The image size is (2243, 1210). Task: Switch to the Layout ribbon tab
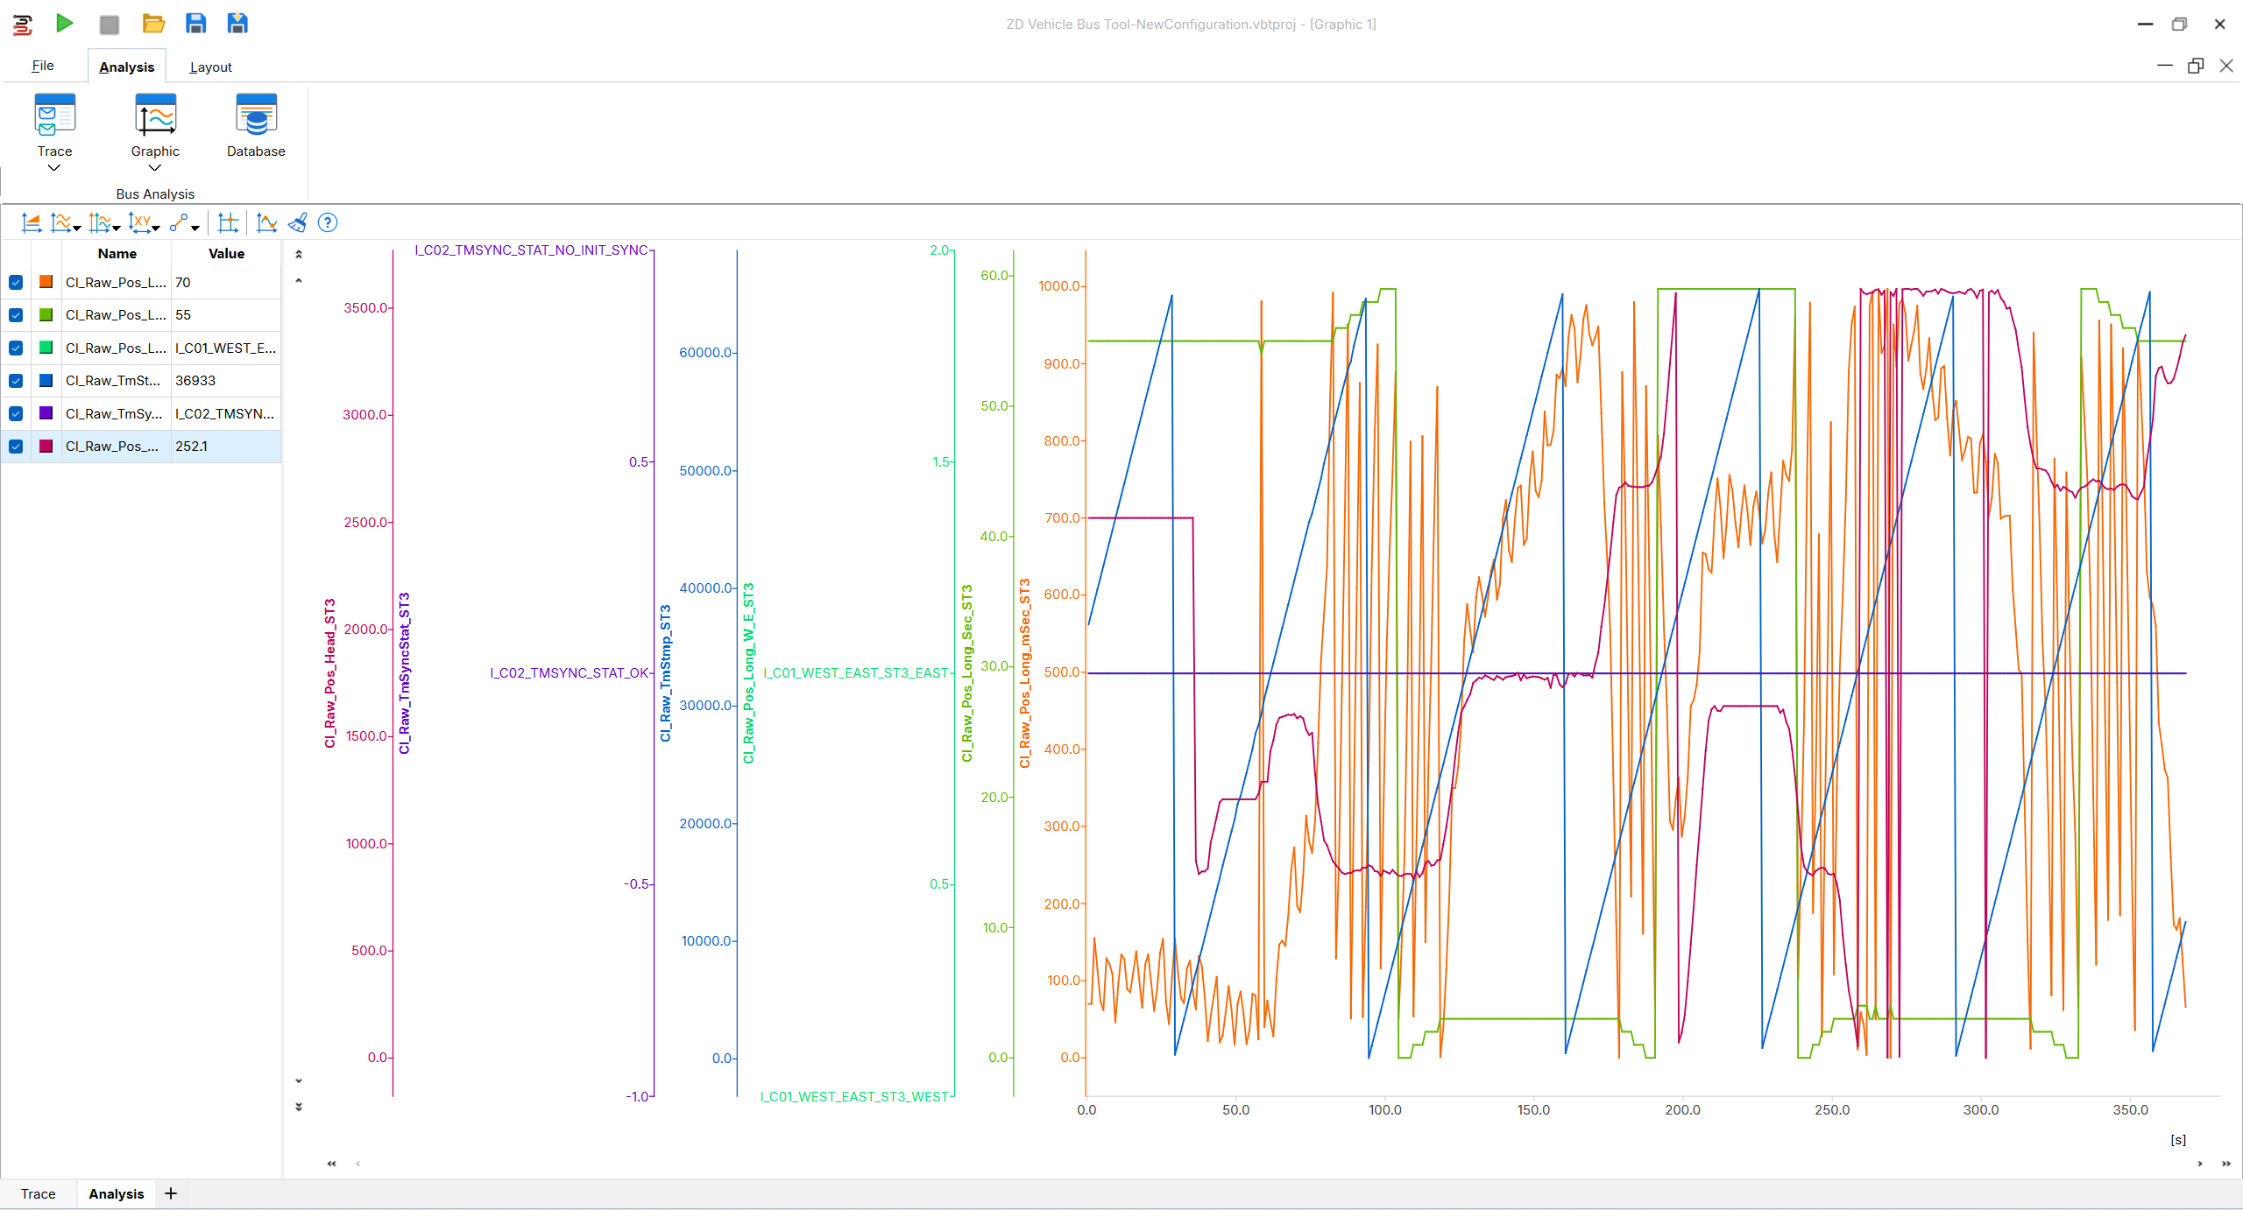point(210,67)
